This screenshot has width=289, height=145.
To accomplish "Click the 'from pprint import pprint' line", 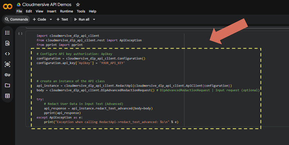I will pyautogui.click(x=59, y=45).
